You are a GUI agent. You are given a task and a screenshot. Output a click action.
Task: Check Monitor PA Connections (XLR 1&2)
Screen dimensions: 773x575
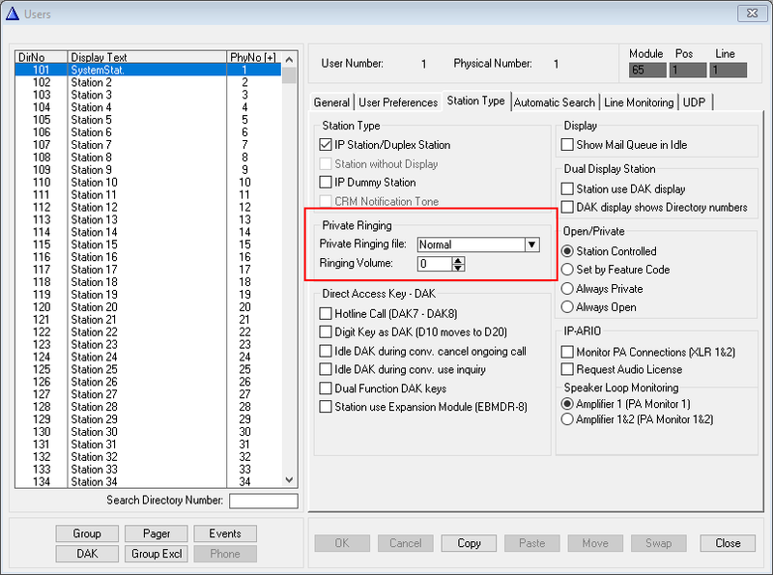(x=568, y=353)
